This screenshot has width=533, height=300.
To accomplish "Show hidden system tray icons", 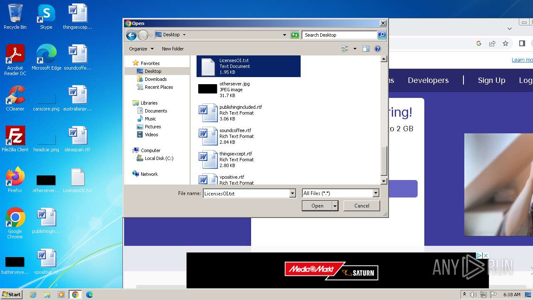I will pyautogui.click(x=464, y=295).
